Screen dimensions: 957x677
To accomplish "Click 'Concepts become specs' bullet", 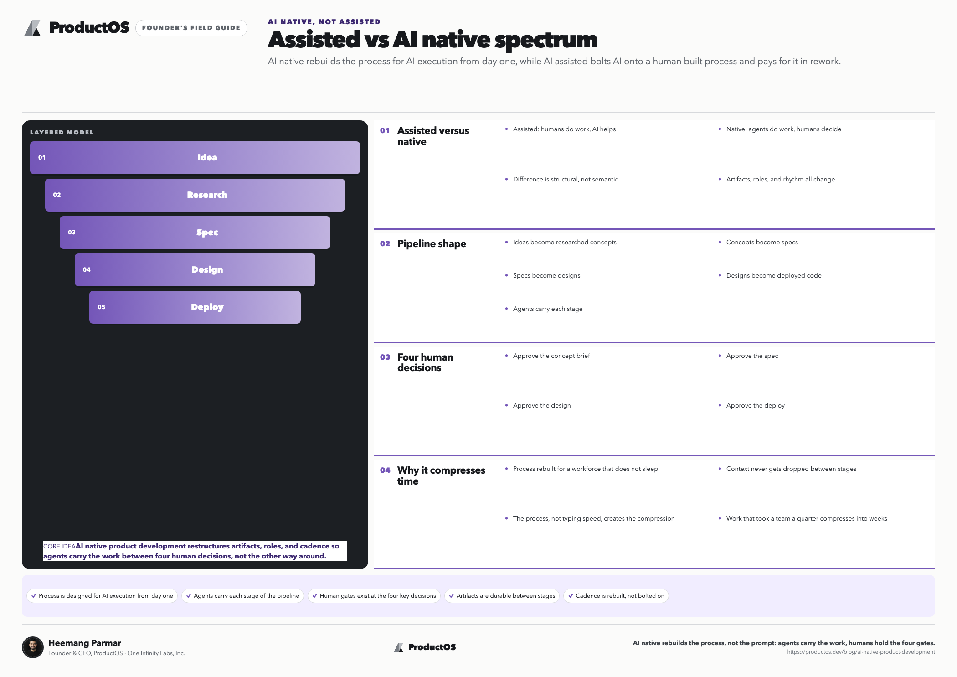I will [x=762, y=243].
